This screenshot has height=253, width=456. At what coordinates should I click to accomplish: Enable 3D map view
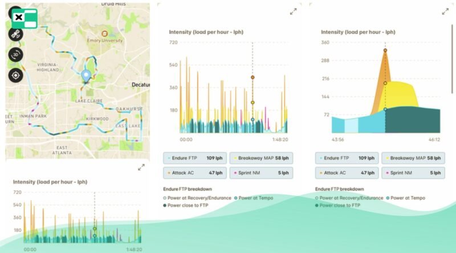[15, 55]
